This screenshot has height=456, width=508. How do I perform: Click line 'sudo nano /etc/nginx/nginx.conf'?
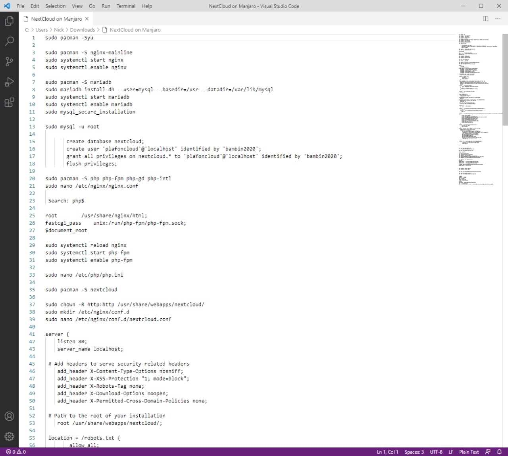[92, 186]
